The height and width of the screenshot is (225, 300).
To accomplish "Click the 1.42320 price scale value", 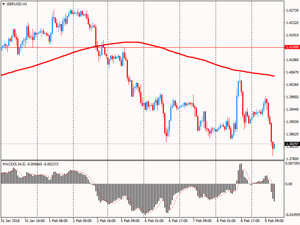I will (292, 23).
